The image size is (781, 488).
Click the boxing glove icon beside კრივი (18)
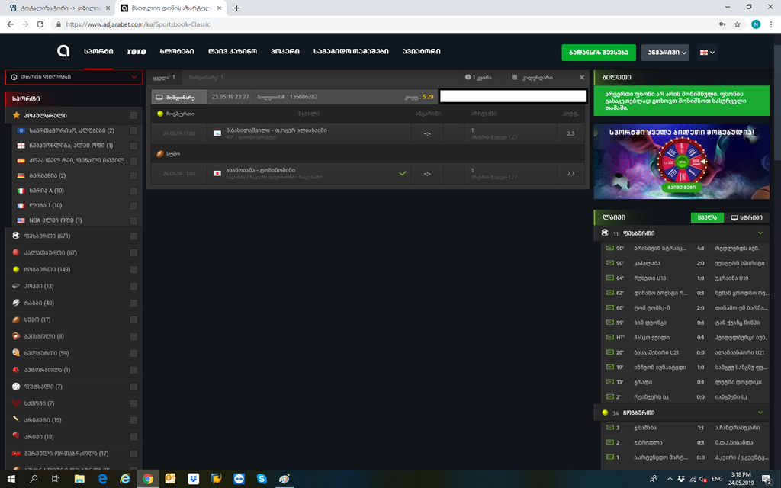16,436
